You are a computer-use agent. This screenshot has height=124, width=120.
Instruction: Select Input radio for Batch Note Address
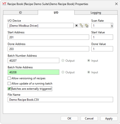click(88, 72)
